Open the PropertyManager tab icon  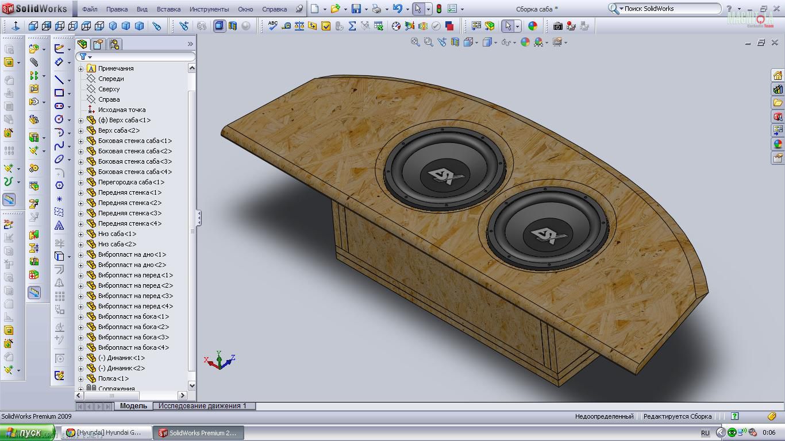(x=98, y=44)
